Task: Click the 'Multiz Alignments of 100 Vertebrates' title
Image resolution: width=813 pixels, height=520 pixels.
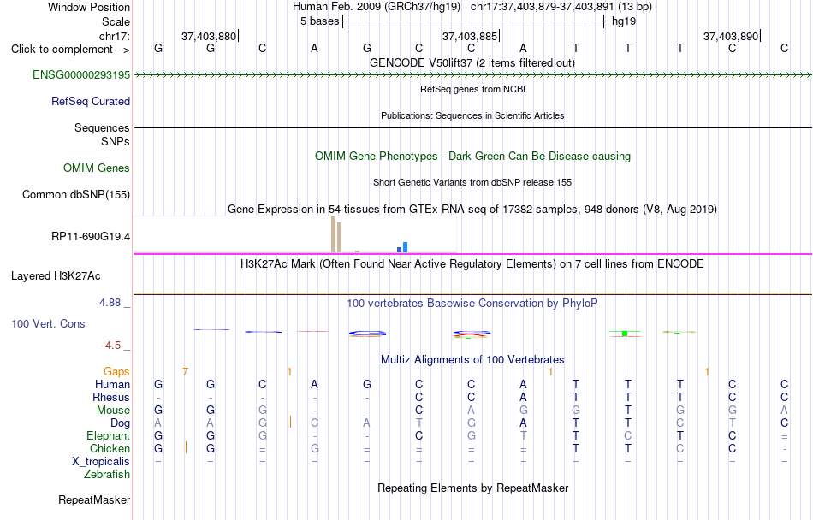Action: pyautogui.click(x=472, y=360)
